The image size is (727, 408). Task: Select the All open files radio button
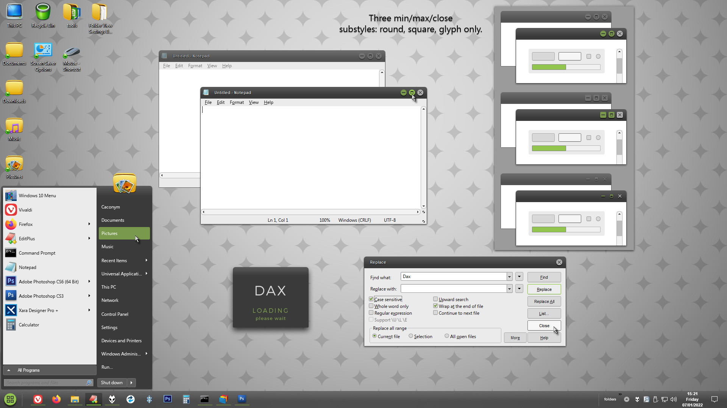click(x=447, y=336)
